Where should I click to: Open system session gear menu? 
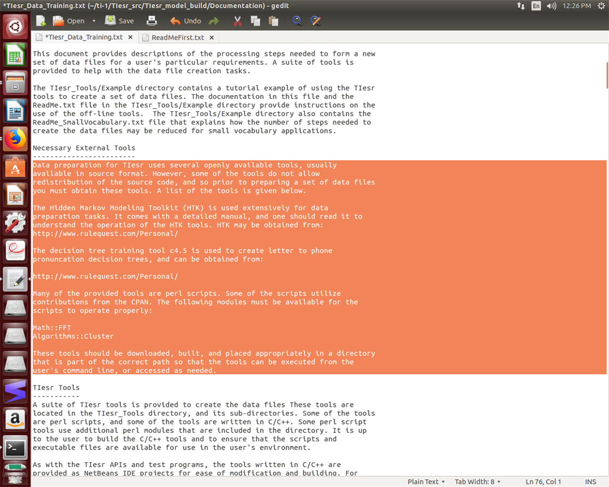601,6
